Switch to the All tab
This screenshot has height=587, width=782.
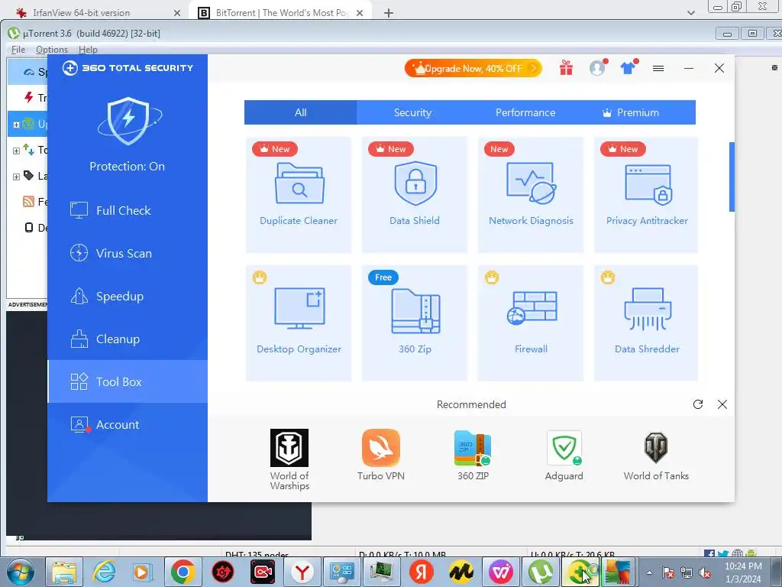click(x=300, y=112)
